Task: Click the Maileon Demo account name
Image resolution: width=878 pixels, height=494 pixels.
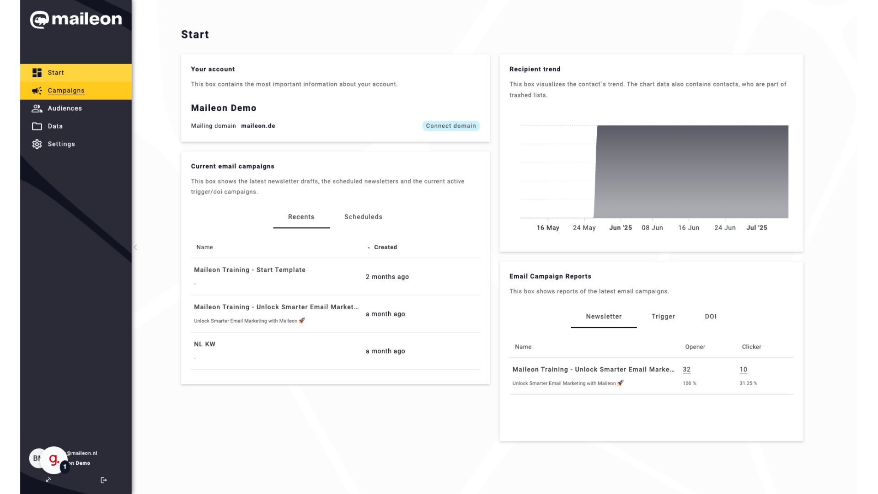Action: [224, 108]
